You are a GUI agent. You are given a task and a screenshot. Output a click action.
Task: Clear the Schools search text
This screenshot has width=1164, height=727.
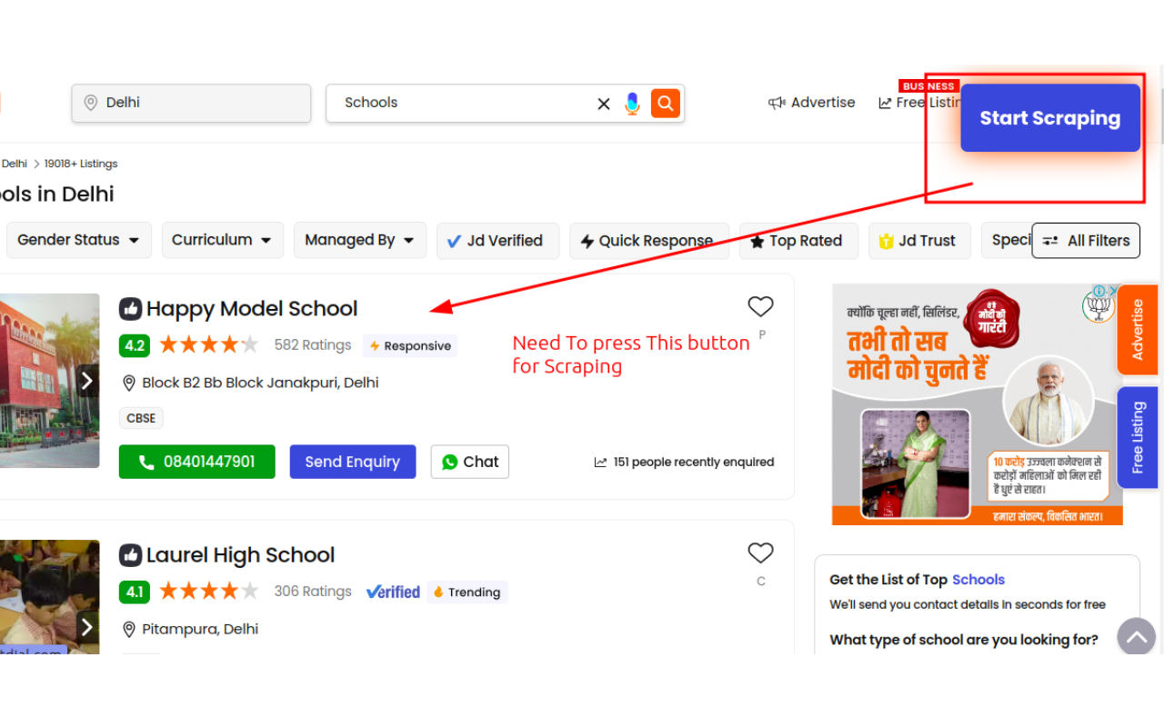pos(604,104)
